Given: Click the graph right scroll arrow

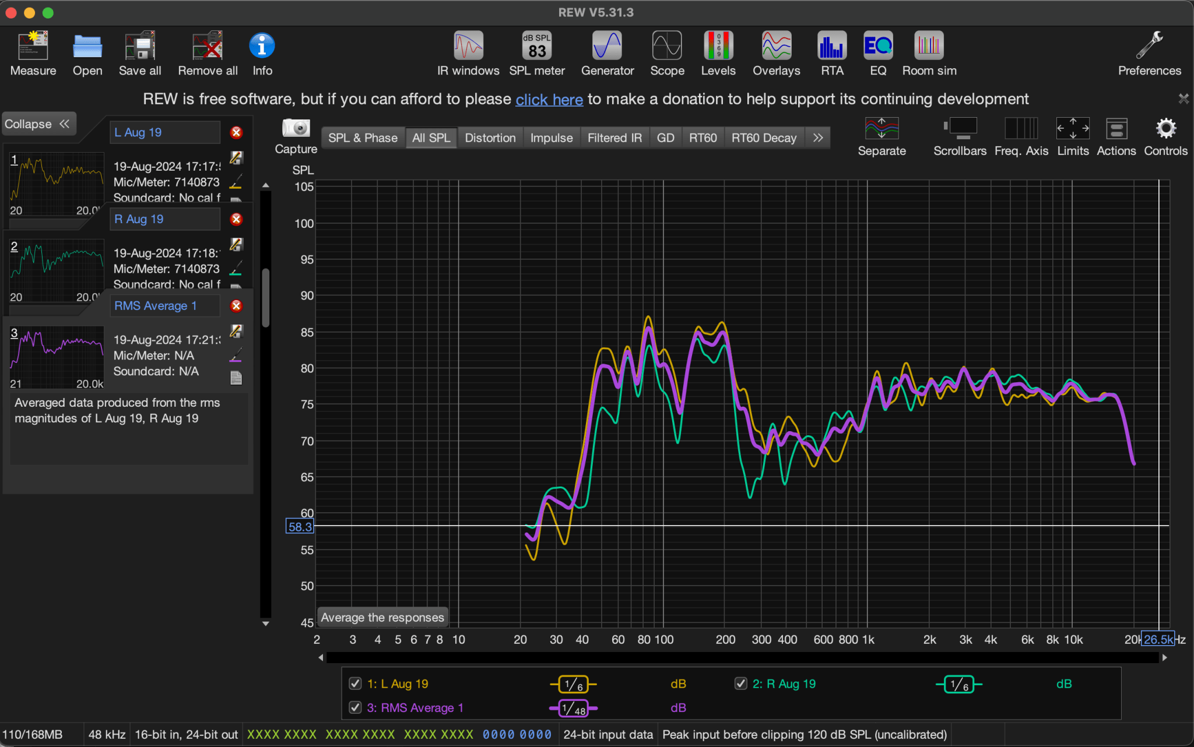Looking at the screenshot, I should (x=1164, y=658).
